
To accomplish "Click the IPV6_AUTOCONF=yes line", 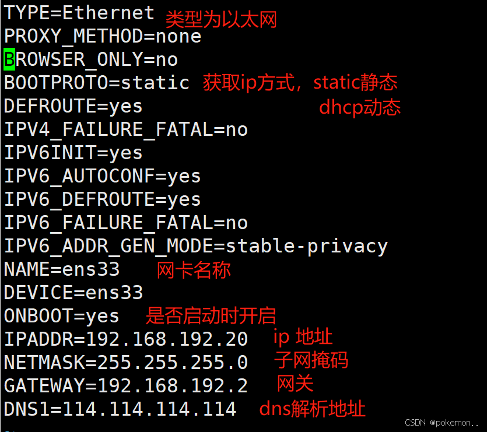I will (x=103, y=177).
